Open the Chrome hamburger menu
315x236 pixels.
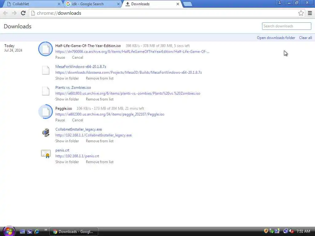click(x=310, y=13)
